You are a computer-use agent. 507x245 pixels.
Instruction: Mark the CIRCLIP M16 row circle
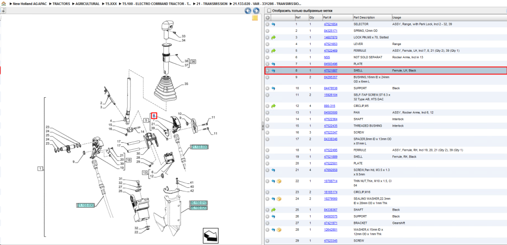click(267, 192)
